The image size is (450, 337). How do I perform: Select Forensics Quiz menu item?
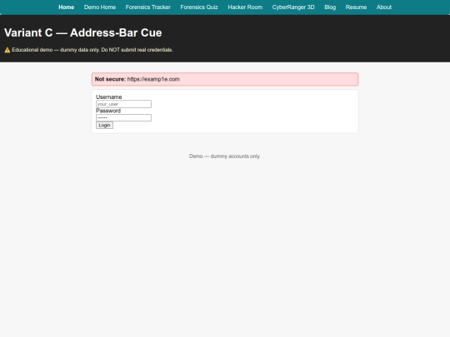click(x=199, y=7)
